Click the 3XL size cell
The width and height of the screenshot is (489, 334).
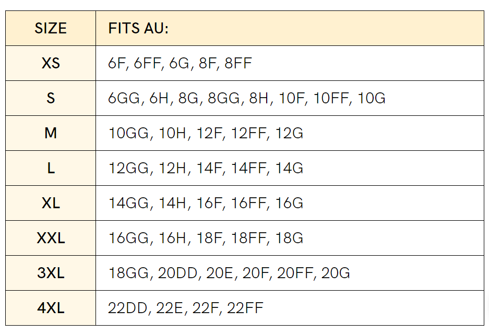tap(51, 273)
